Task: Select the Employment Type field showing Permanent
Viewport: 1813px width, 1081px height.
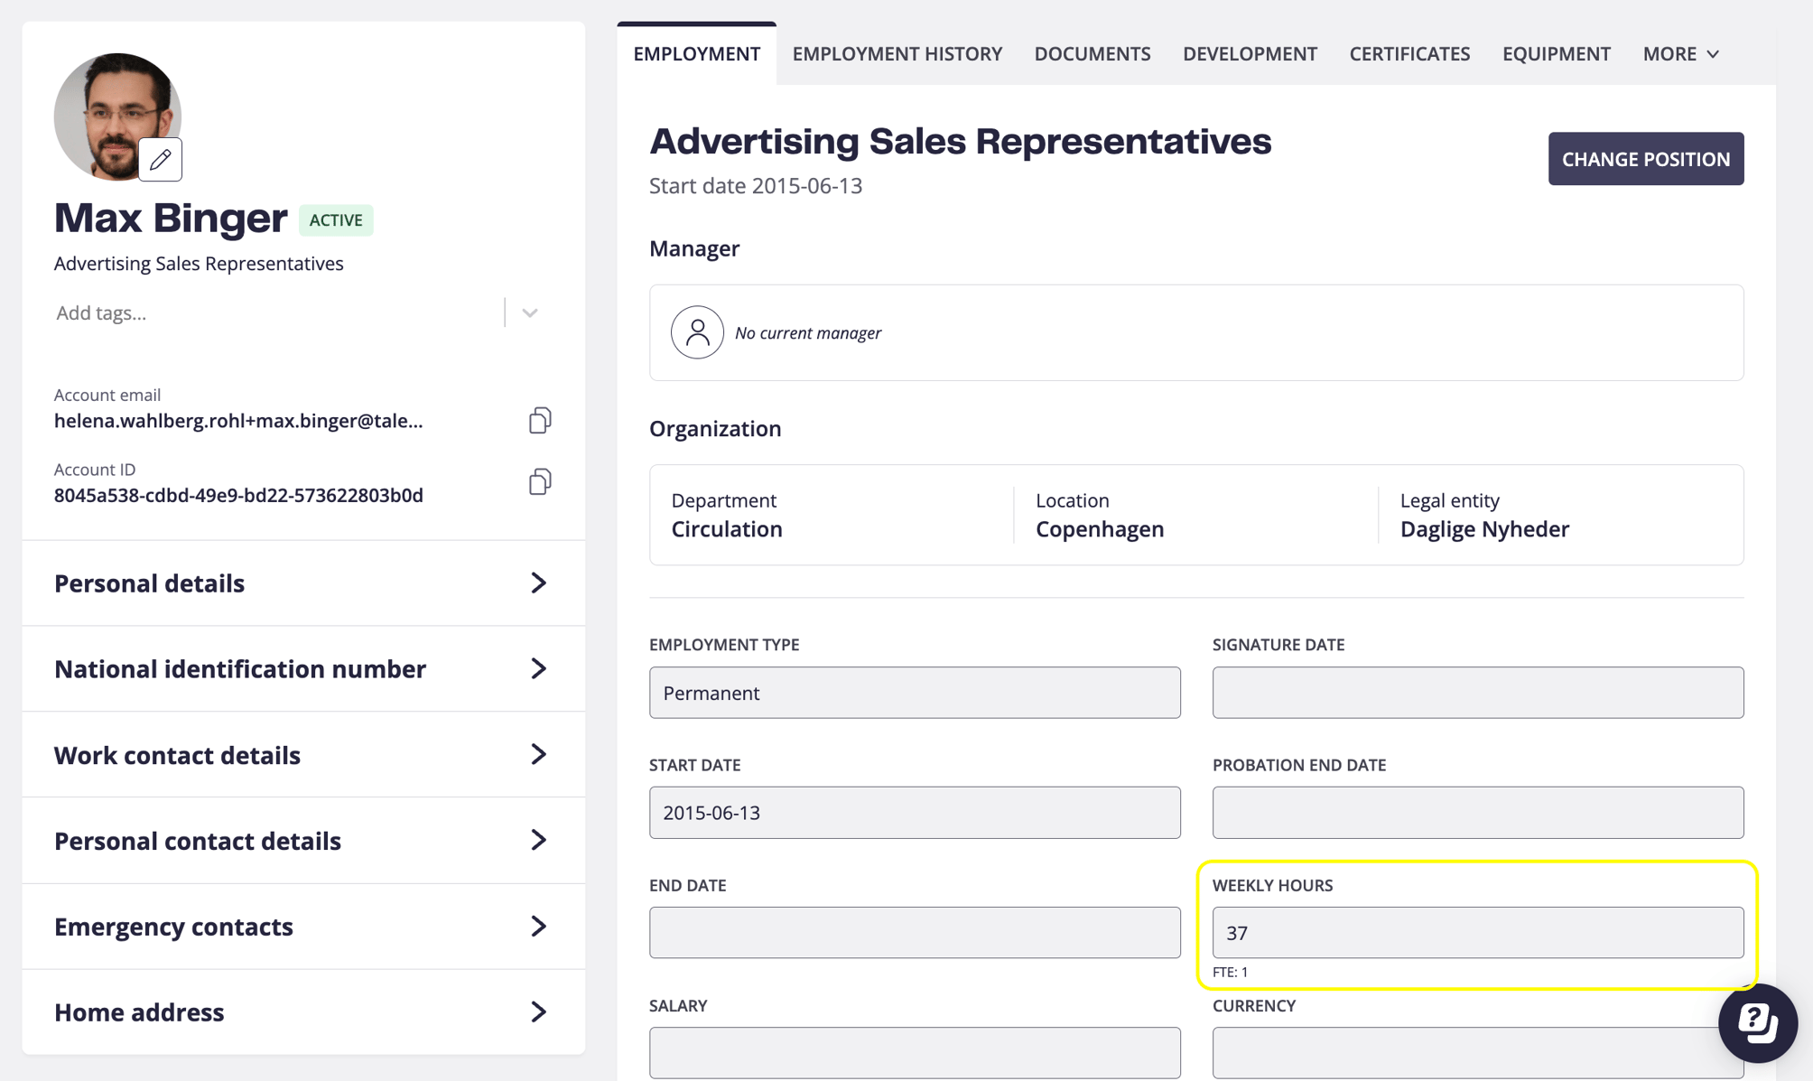Action: click(x=915, y=693)
